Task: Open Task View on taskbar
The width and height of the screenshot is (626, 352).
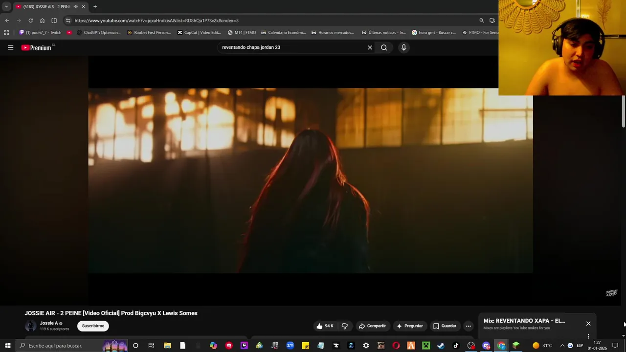Action: (x=151, y=346)
